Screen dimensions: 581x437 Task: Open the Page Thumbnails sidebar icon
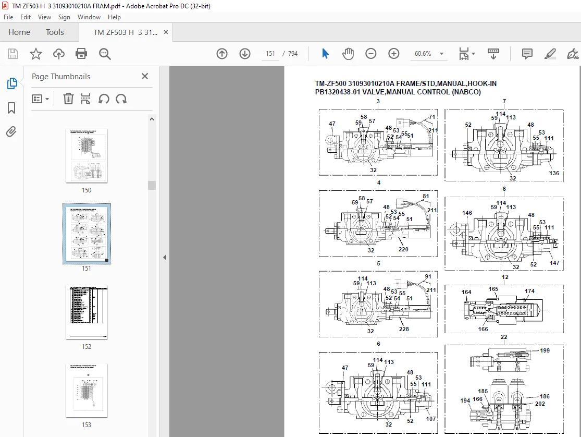pos(12,83)
